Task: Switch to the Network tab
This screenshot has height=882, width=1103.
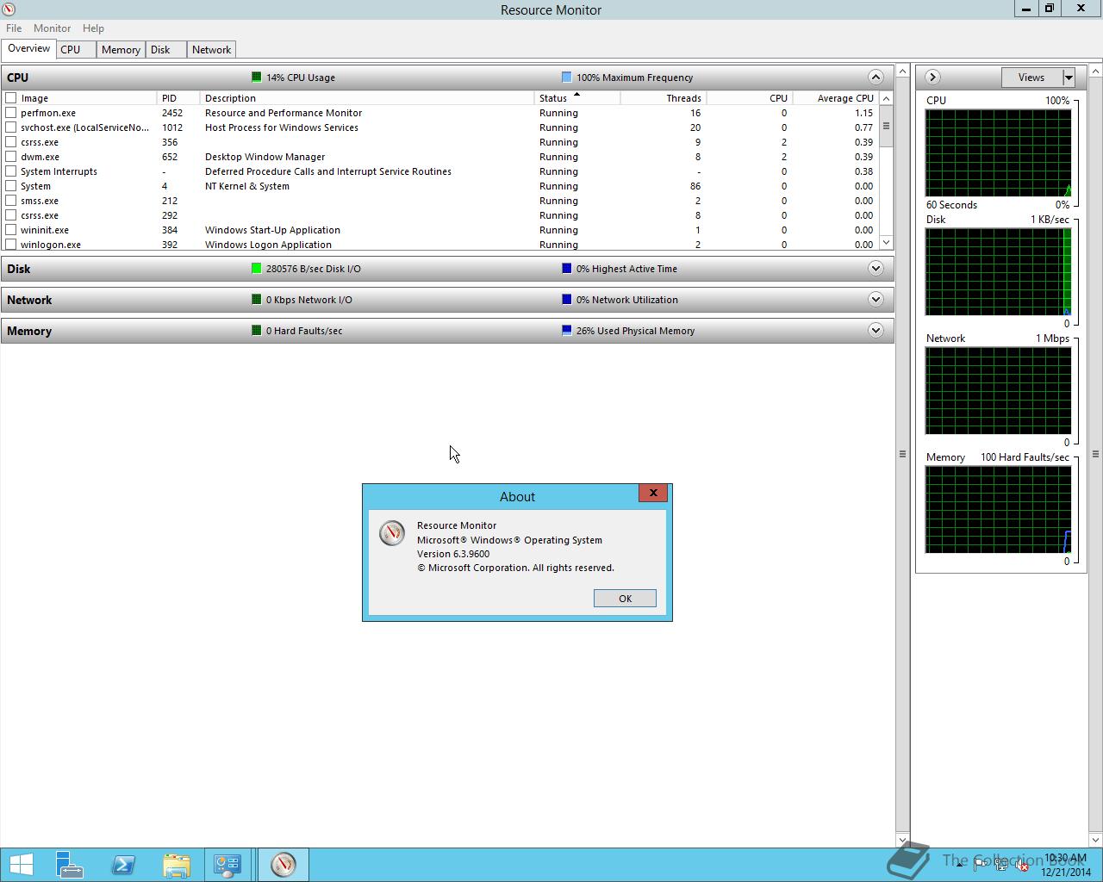Action: tap(211, 50)
